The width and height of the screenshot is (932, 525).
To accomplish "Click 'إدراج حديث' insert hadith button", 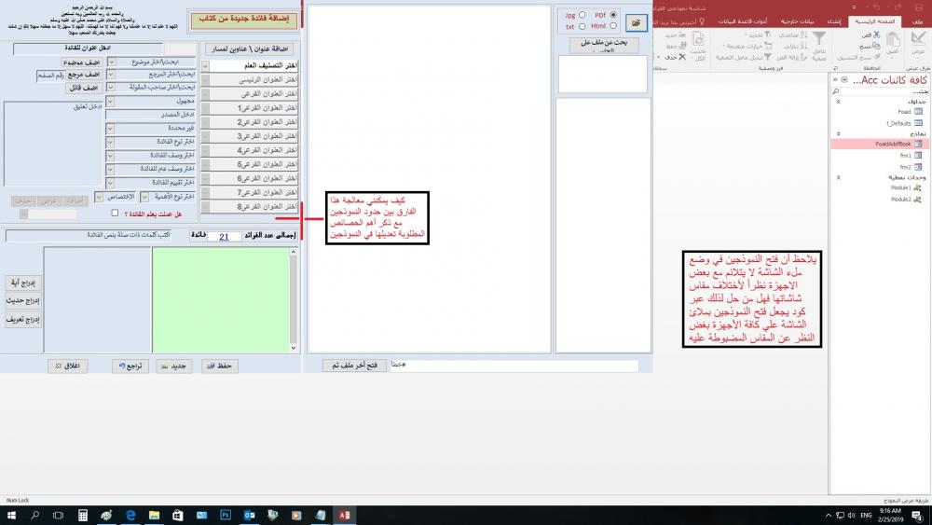I will pyautogui.click(x=23, y=301).
